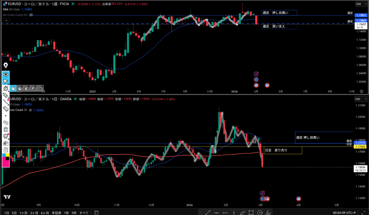Click the TradingView logo on chart
369x215 pixels.
click(x=6, y=197)
